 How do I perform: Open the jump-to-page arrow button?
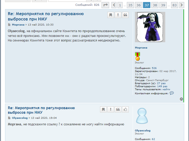[106, 5]
